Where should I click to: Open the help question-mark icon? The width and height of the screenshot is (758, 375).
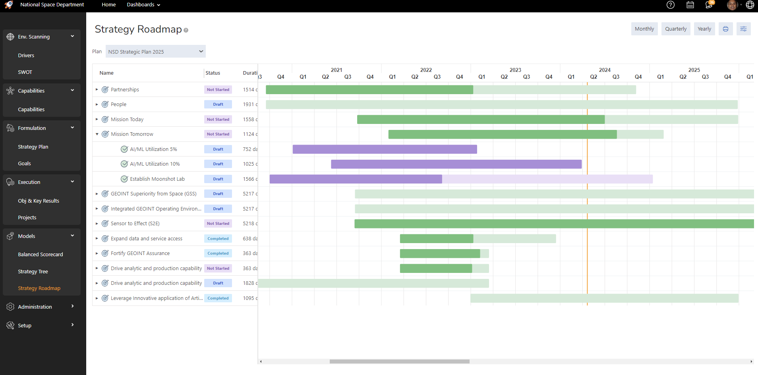click(x=671, y=5)
